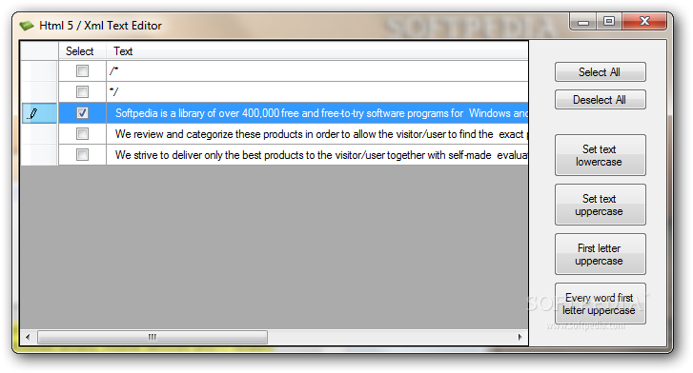Apply Set text uppercase
This screenshot has height=373, width=693.
tap(600, 205)
